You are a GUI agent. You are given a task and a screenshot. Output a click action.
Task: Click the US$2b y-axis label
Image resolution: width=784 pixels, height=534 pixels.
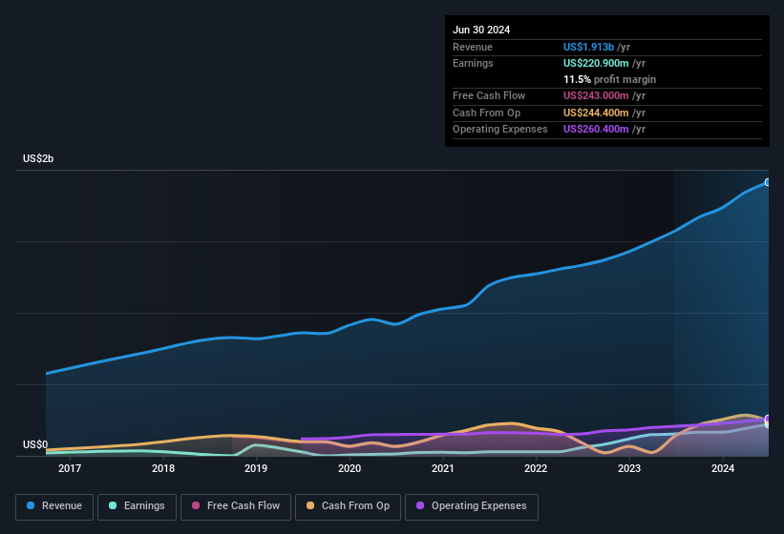pos(38,158)
